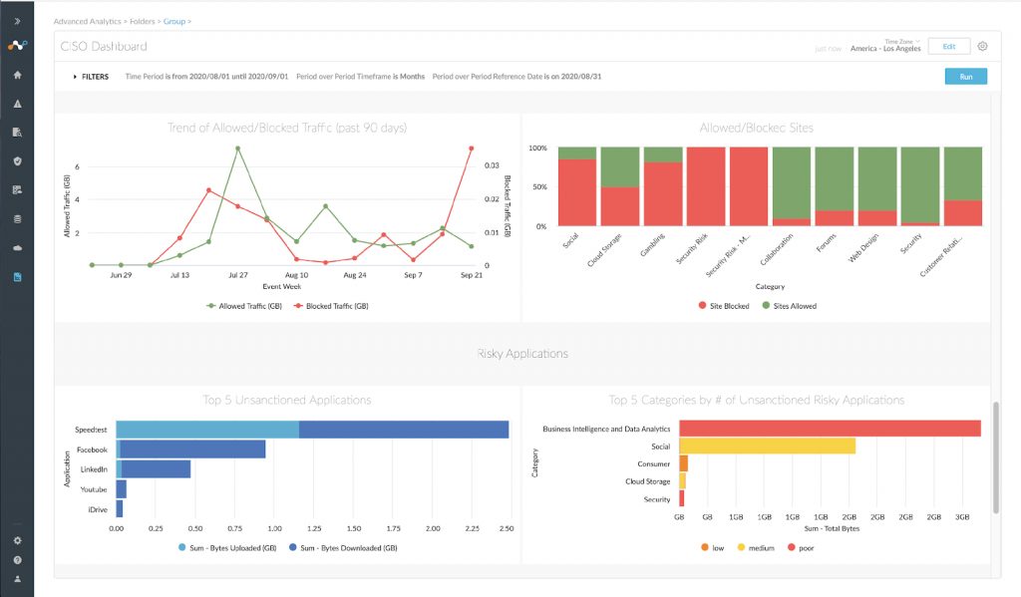The height and width of the screenshot is (597, 1021).
Task: Click the Consumer category label
Action: (654, 464)
